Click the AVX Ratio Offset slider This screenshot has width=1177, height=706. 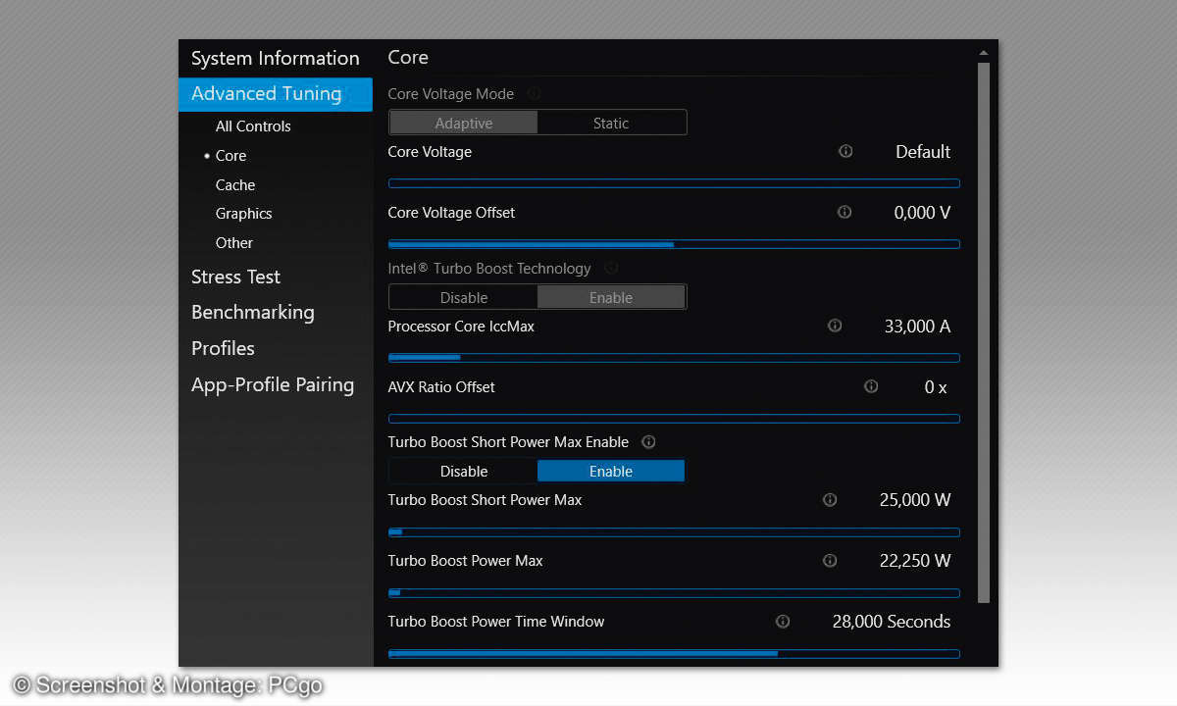click(x=674, y=419)
